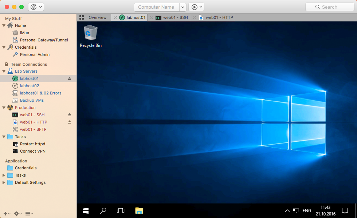Click the Search field in toolbar
This screenshot has height=218, width=357.
pyautogui.click(x=329, y=7)
